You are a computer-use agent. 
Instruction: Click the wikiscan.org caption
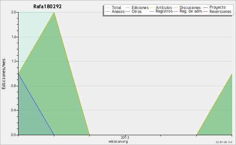[118, 141]
